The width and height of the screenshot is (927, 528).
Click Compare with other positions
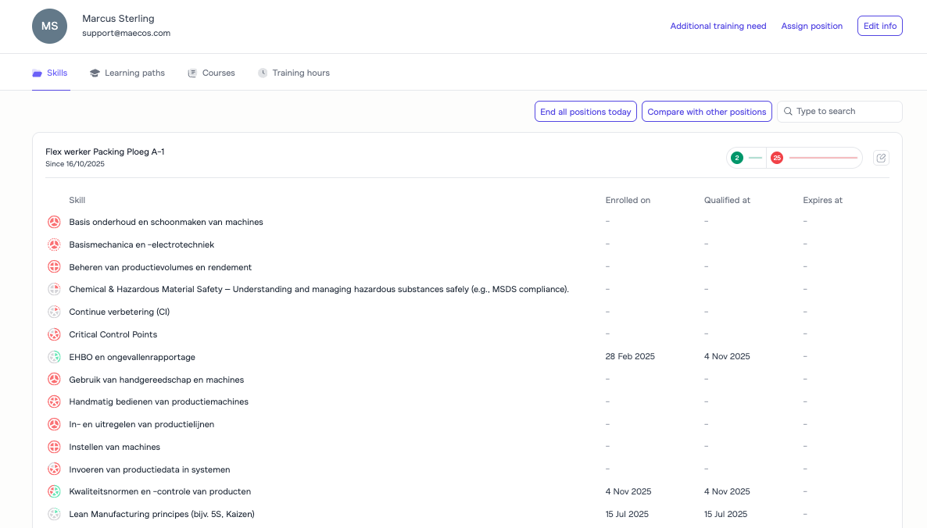[x=707, y=112]
